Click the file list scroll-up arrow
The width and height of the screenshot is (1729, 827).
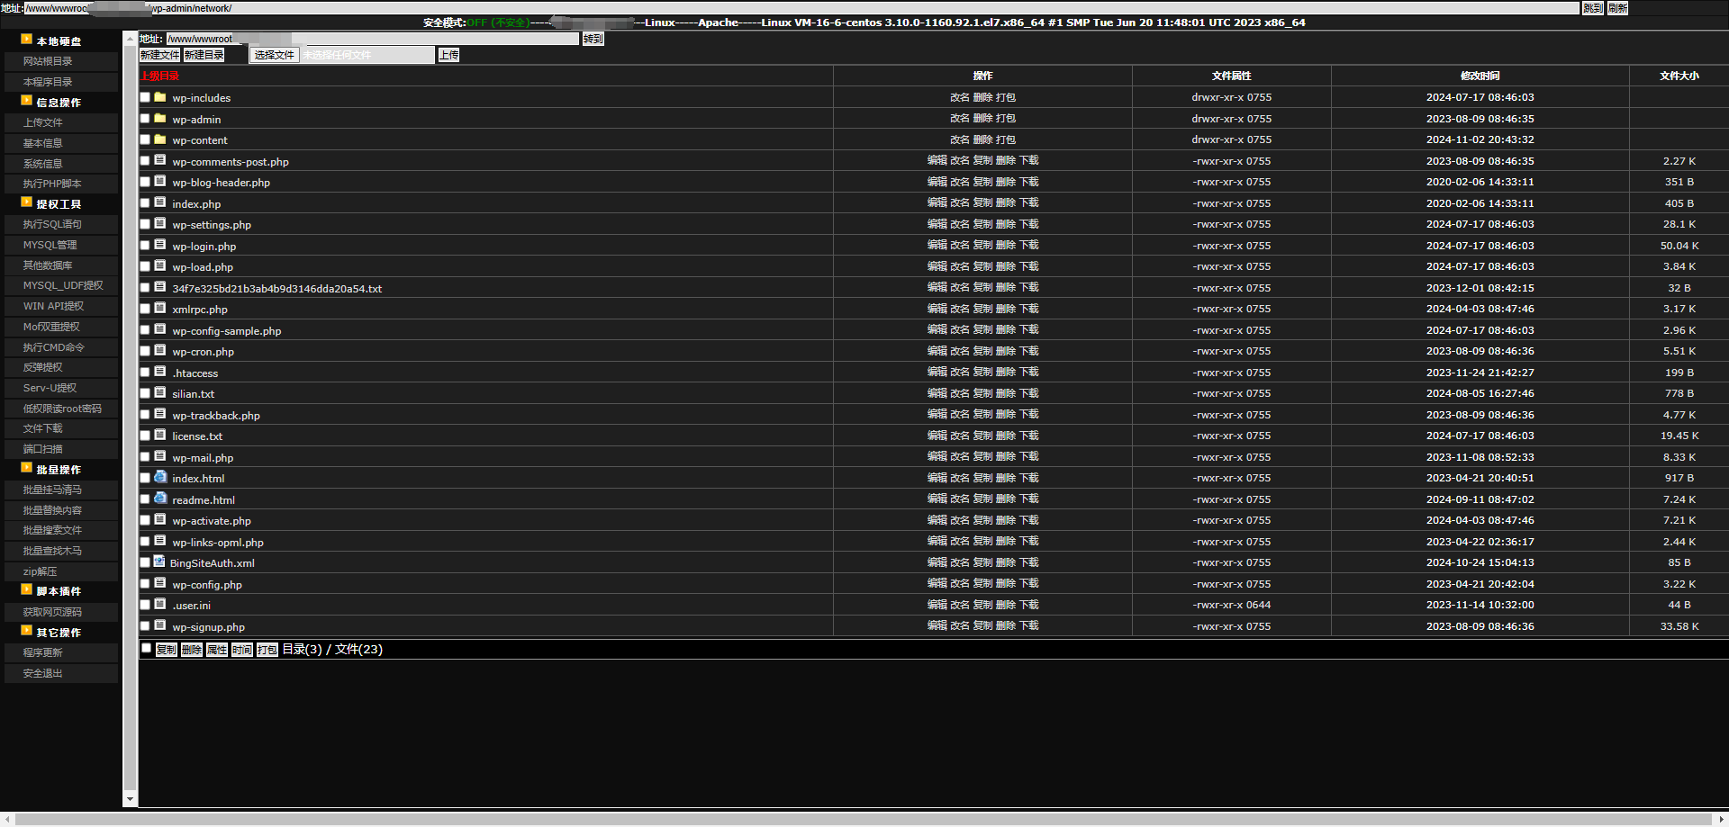(x=130, y=37)
